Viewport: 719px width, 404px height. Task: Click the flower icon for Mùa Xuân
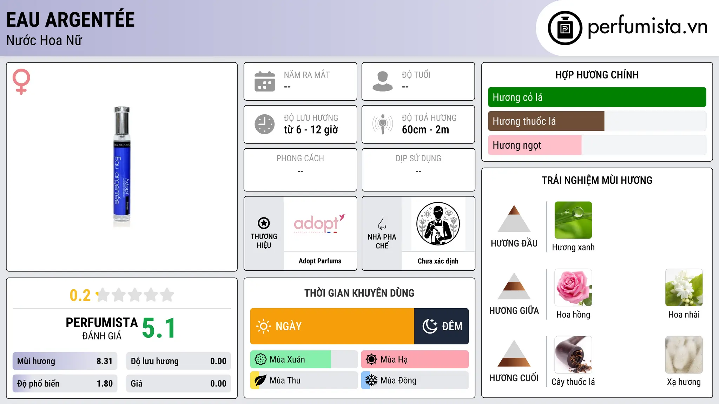260,359
